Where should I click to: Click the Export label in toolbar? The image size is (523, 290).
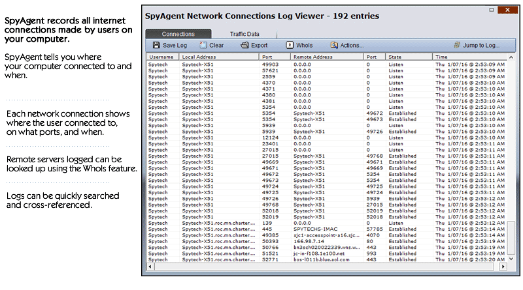click(x=259, y=45)
